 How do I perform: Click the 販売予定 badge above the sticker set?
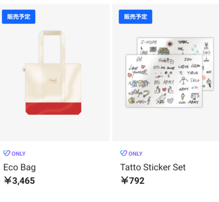point(135,17)
